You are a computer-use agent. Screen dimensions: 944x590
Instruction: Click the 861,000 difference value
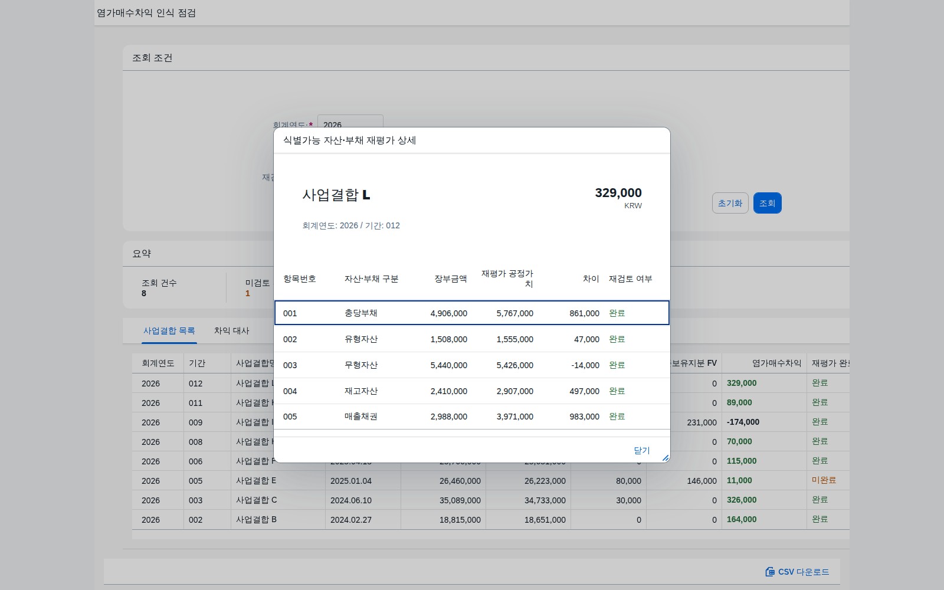[584, 313]
